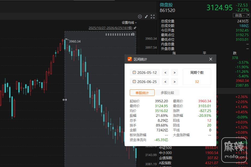Click the 3960.34 peak label on chart
The height and width of the screenshot is (167, 251).
pos(75,42)
